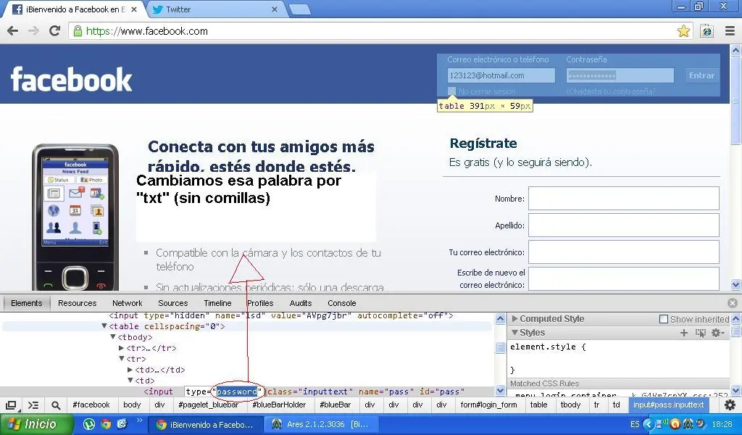
Task: Go back using the browser back arrow
Action: [13, 31]
